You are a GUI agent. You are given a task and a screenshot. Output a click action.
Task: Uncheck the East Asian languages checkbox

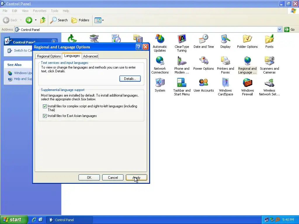pos(45,116)
